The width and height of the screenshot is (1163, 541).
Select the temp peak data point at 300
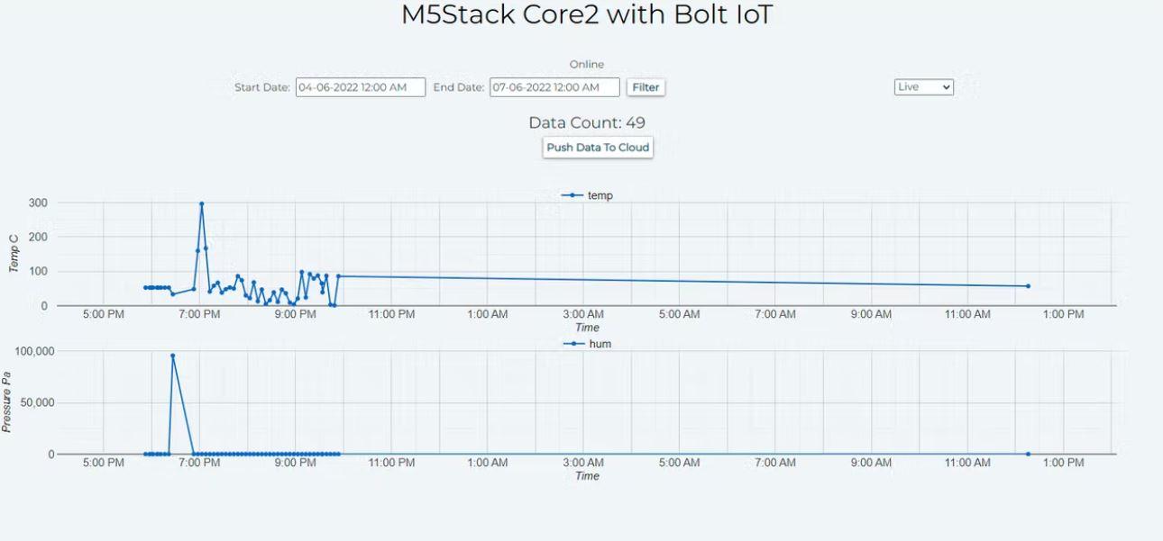(x=202, y=203)
